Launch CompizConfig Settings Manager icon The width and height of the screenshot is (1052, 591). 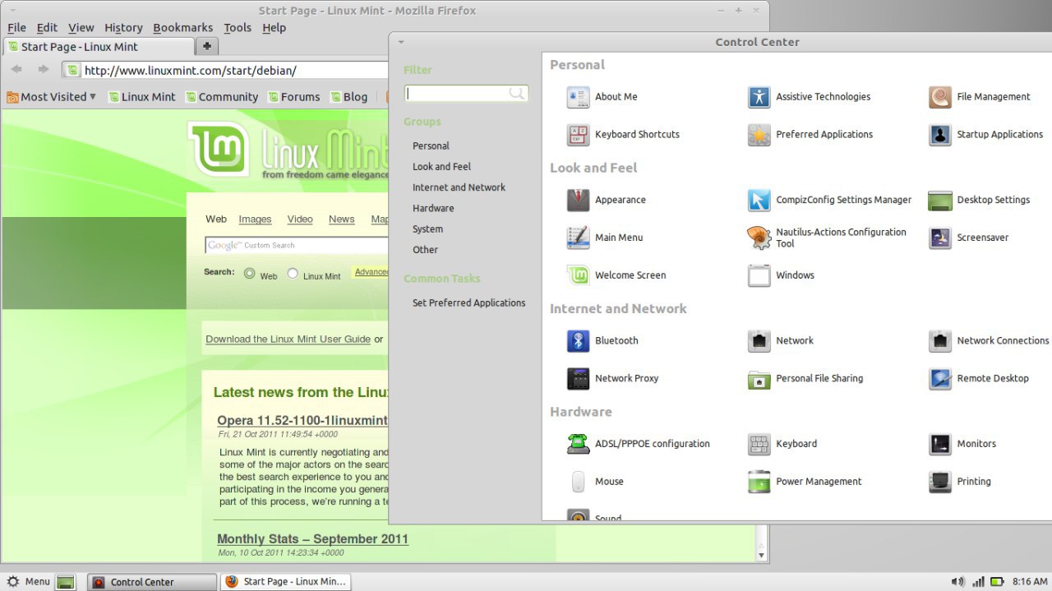[759, 200]
